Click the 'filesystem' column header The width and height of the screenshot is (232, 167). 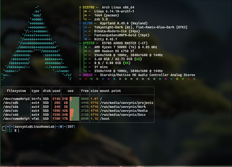(x=16, y=91)
